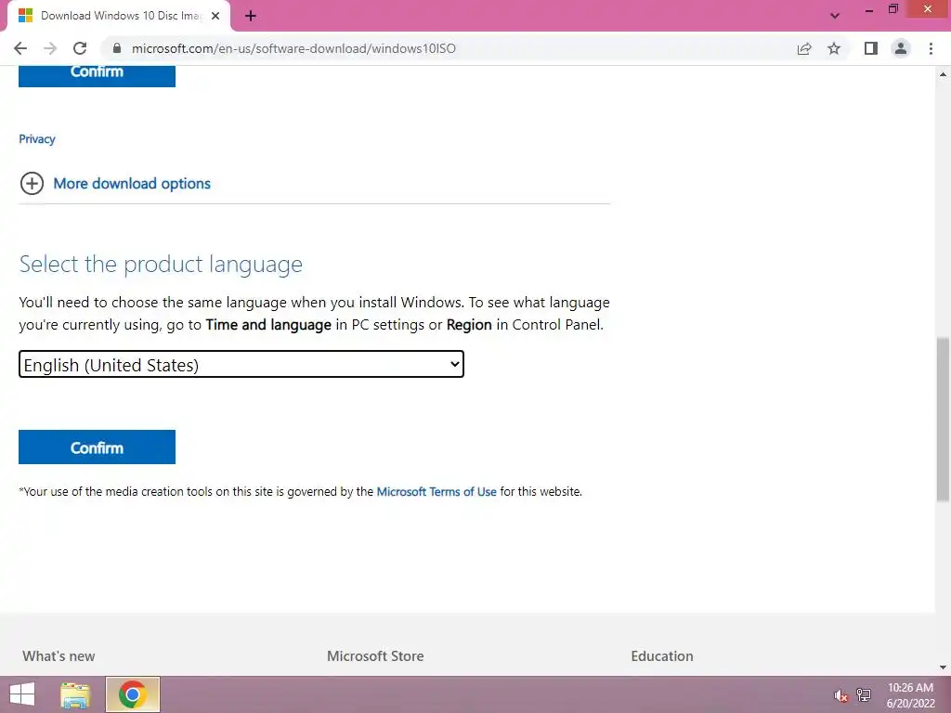Image resolution: width=951 pixels, height=713 pixels.
Task: Open Microsoft Terms of Use link
Action: 436,492
